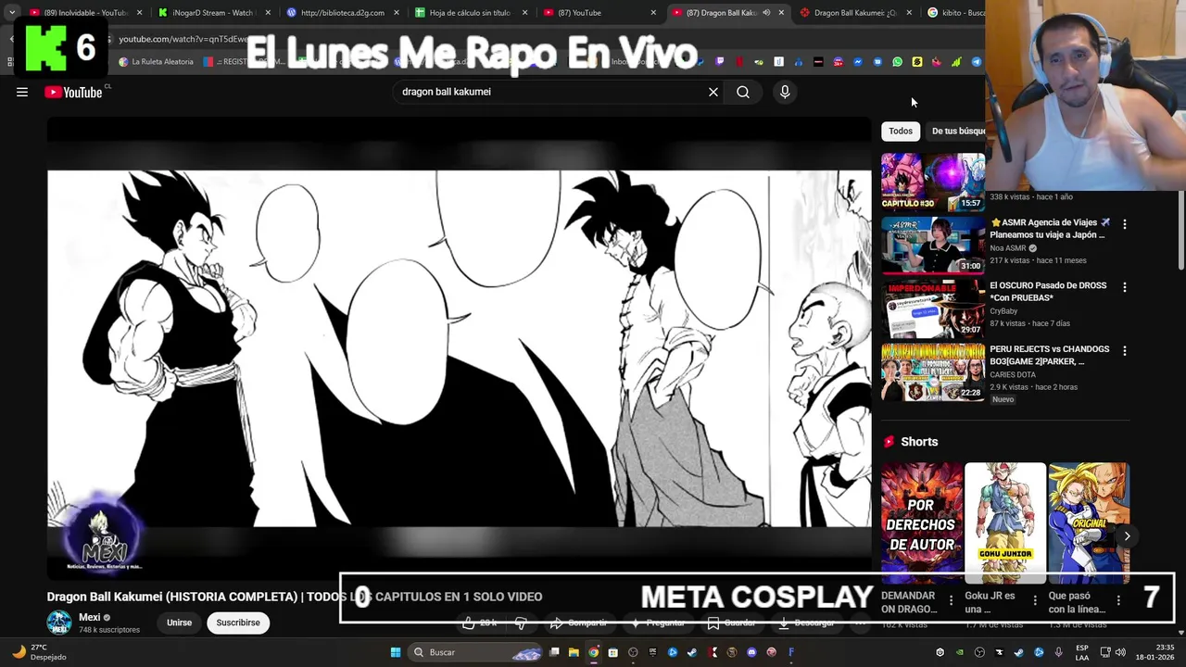Click the CryBaby channel name
This screenshot has width=1186, height=667.
[x=1003, y=311]
